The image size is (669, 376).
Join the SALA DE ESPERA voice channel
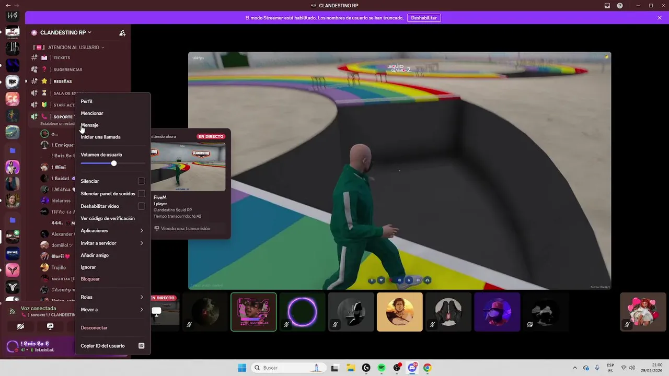(x=52, y=93)
